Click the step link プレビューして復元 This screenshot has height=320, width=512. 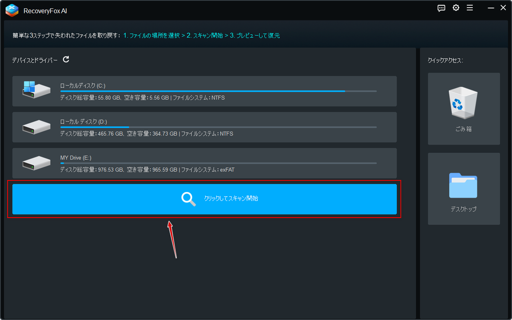point(259,35)
